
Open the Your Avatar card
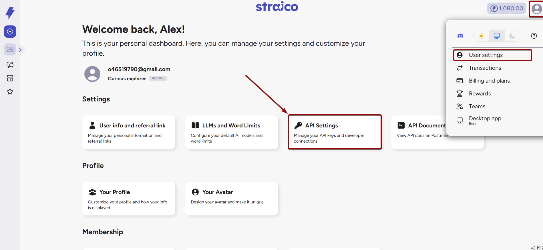pos(232,198)
